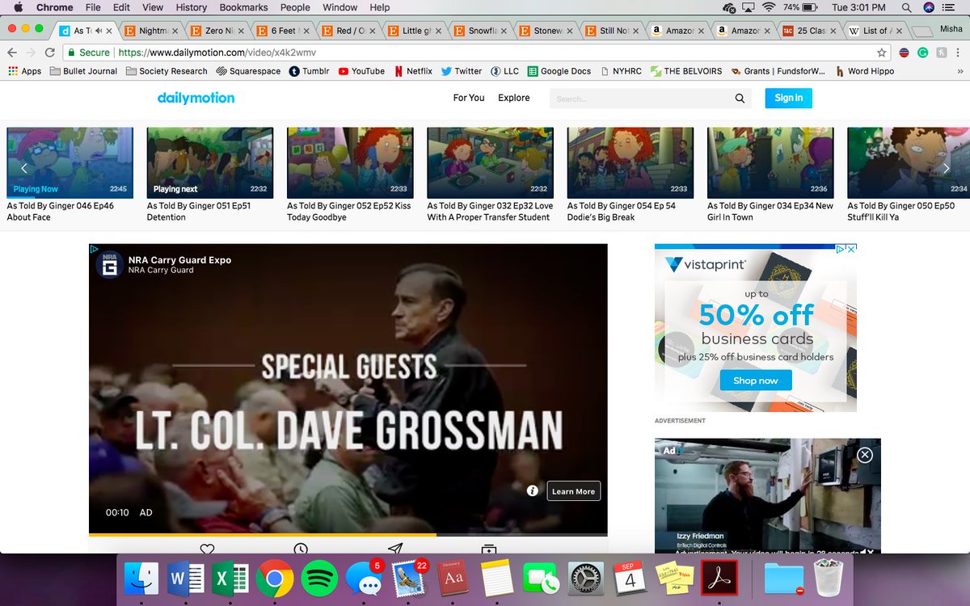Open Messages from the Dock

pyautogui.click(x=364, y=579)
